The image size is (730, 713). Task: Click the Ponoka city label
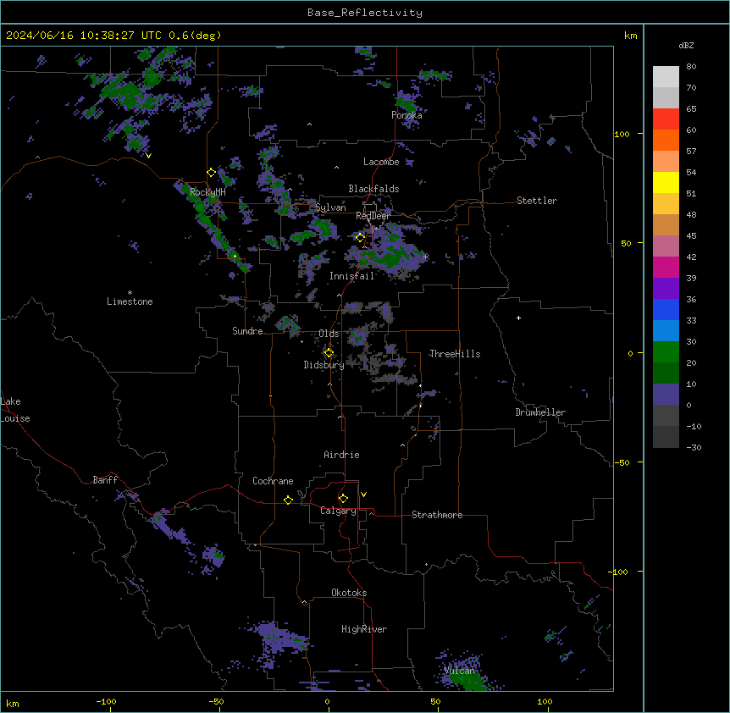(406, 115)
